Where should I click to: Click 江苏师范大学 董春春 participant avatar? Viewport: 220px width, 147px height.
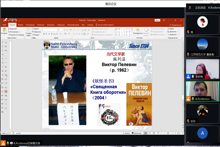[x=202, y=44]
